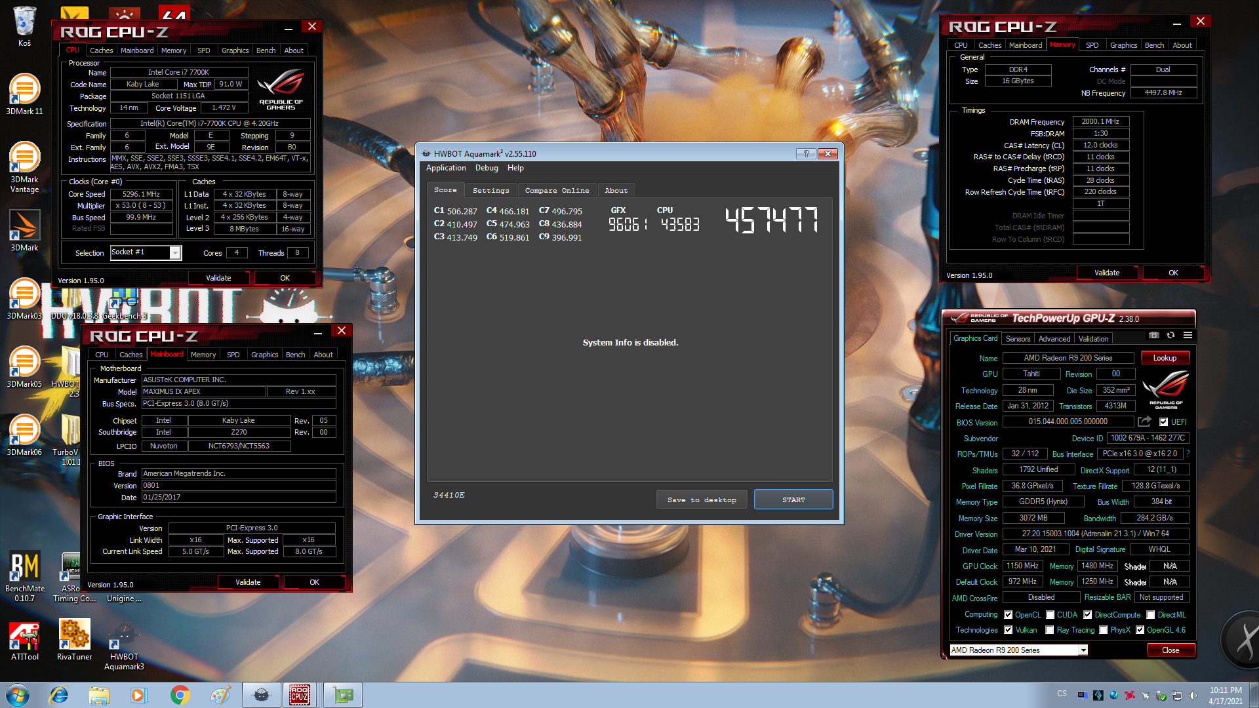The height and width of the screenshot is (708, 1259).
Task: Click OK in the Mainboard CPU-Z window
Action: coord(314,582)
